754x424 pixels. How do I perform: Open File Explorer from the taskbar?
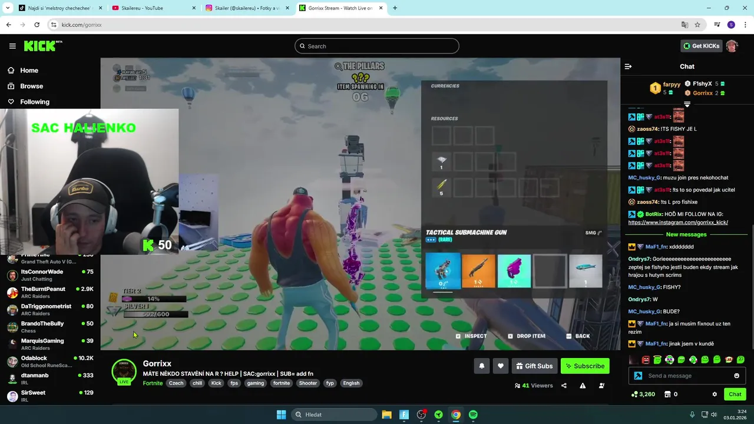click(386, 415)
